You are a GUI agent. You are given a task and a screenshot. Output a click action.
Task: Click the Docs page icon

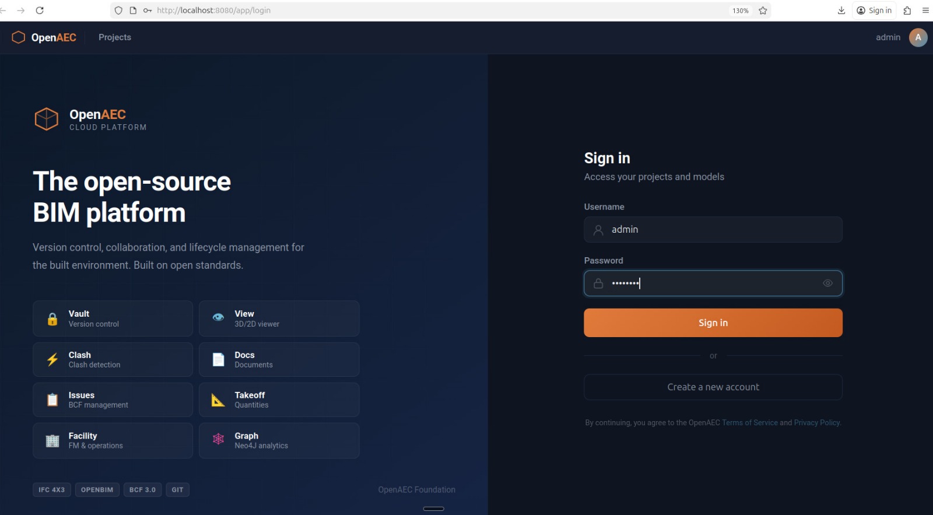coord(219,359)
